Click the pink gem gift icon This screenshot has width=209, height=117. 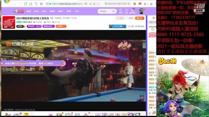pyautogui.click(x=51, y=114)
